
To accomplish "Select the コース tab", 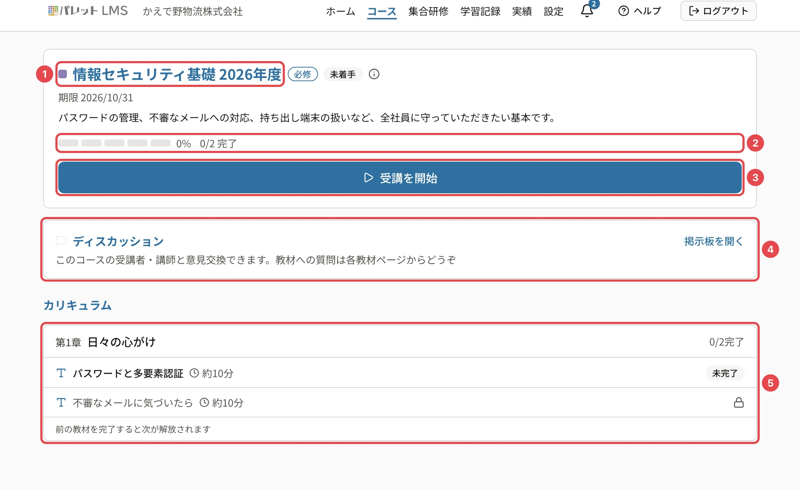I will point(382,11).
